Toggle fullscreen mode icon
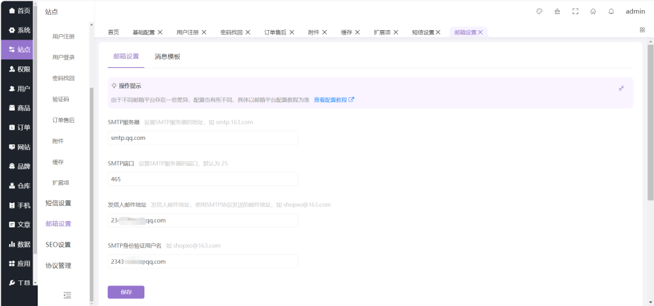654x306 pixels. click(575, 11)
